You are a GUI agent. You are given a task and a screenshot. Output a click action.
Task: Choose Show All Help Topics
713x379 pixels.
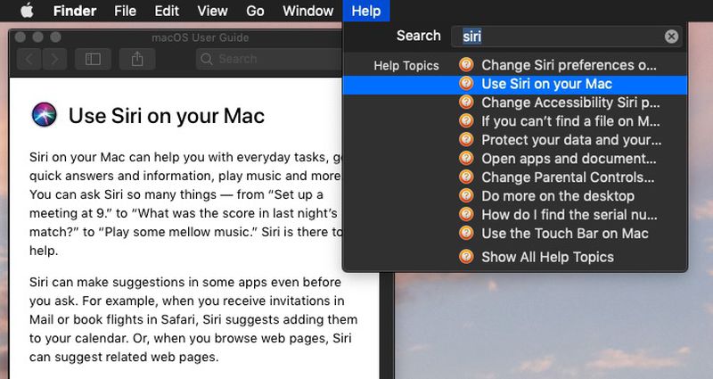click(515, 257)
